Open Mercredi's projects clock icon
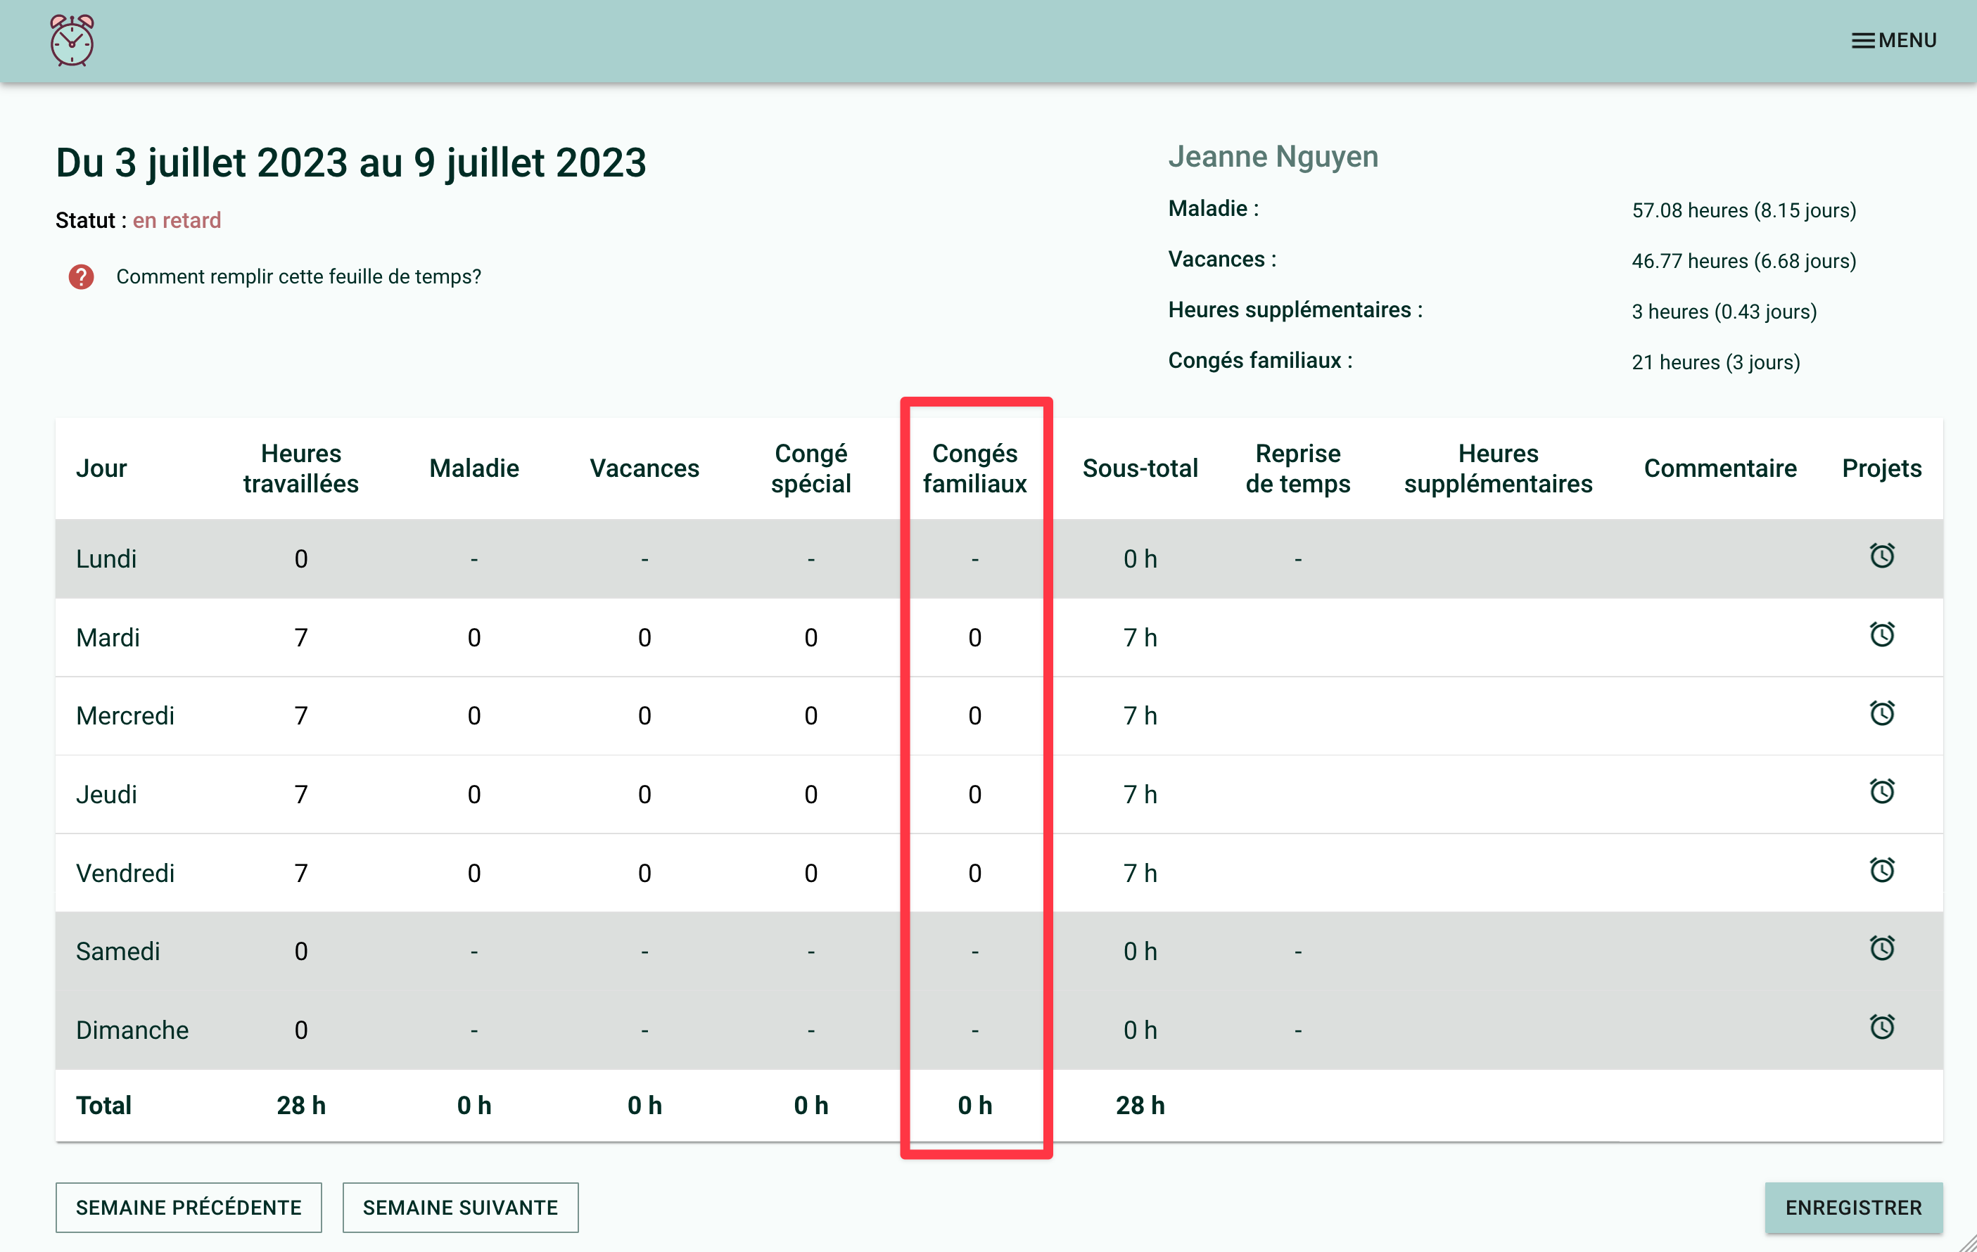1977x1252 pixels. click(x=1881, y=713)
